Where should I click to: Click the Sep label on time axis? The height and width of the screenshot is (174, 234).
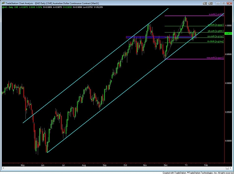pos(104,165)
